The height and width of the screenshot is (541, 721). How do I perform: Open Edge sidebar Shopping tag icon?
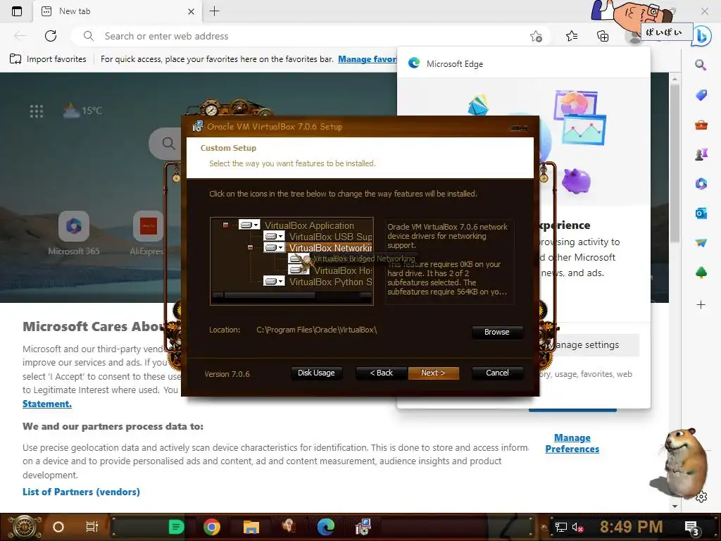[x=701, y=95]
